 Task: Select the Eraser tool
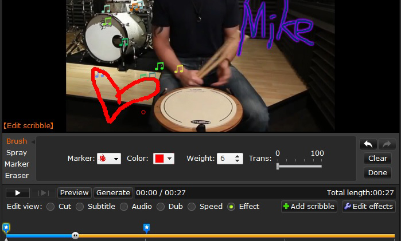click(17, 176)
